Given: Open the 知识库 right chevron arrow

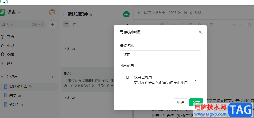Looking at the screenshot, I should click(x=53, y=77).
